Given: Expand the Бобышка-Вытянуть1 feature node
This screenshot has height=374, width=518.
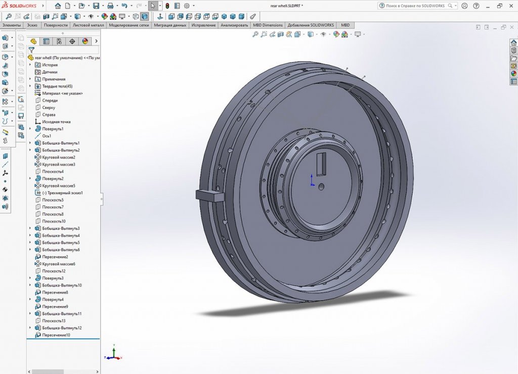Looking at the screenshot, I should (30, 143).
